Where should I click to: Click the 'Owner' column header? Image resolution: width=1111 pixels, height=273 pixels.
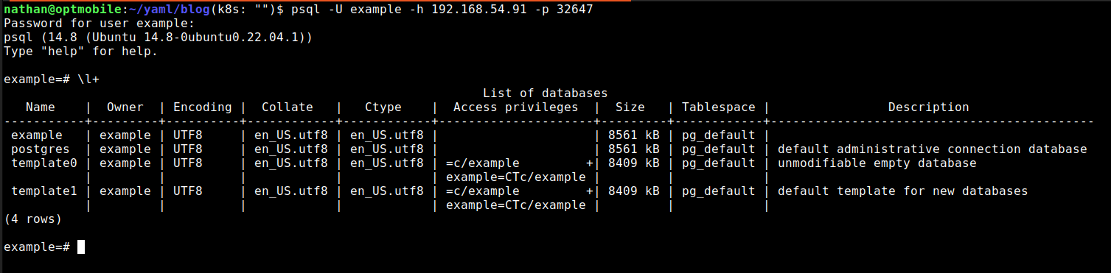pos(125,107)
